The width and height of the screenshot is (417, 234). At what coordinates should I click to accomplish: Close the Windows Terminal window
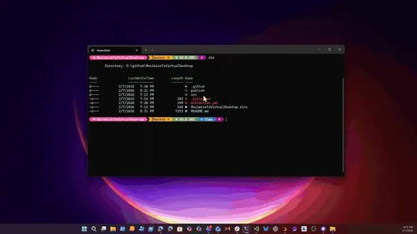[x=339, y=49]
